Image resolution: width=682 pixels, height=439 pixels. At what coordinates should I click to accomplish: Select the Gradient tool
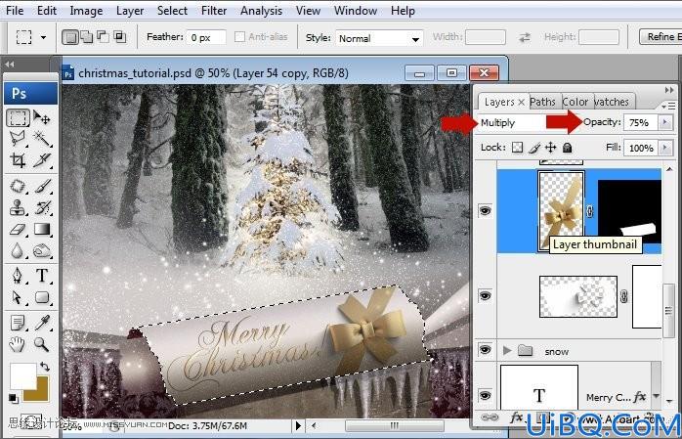(x=42, y=229)
